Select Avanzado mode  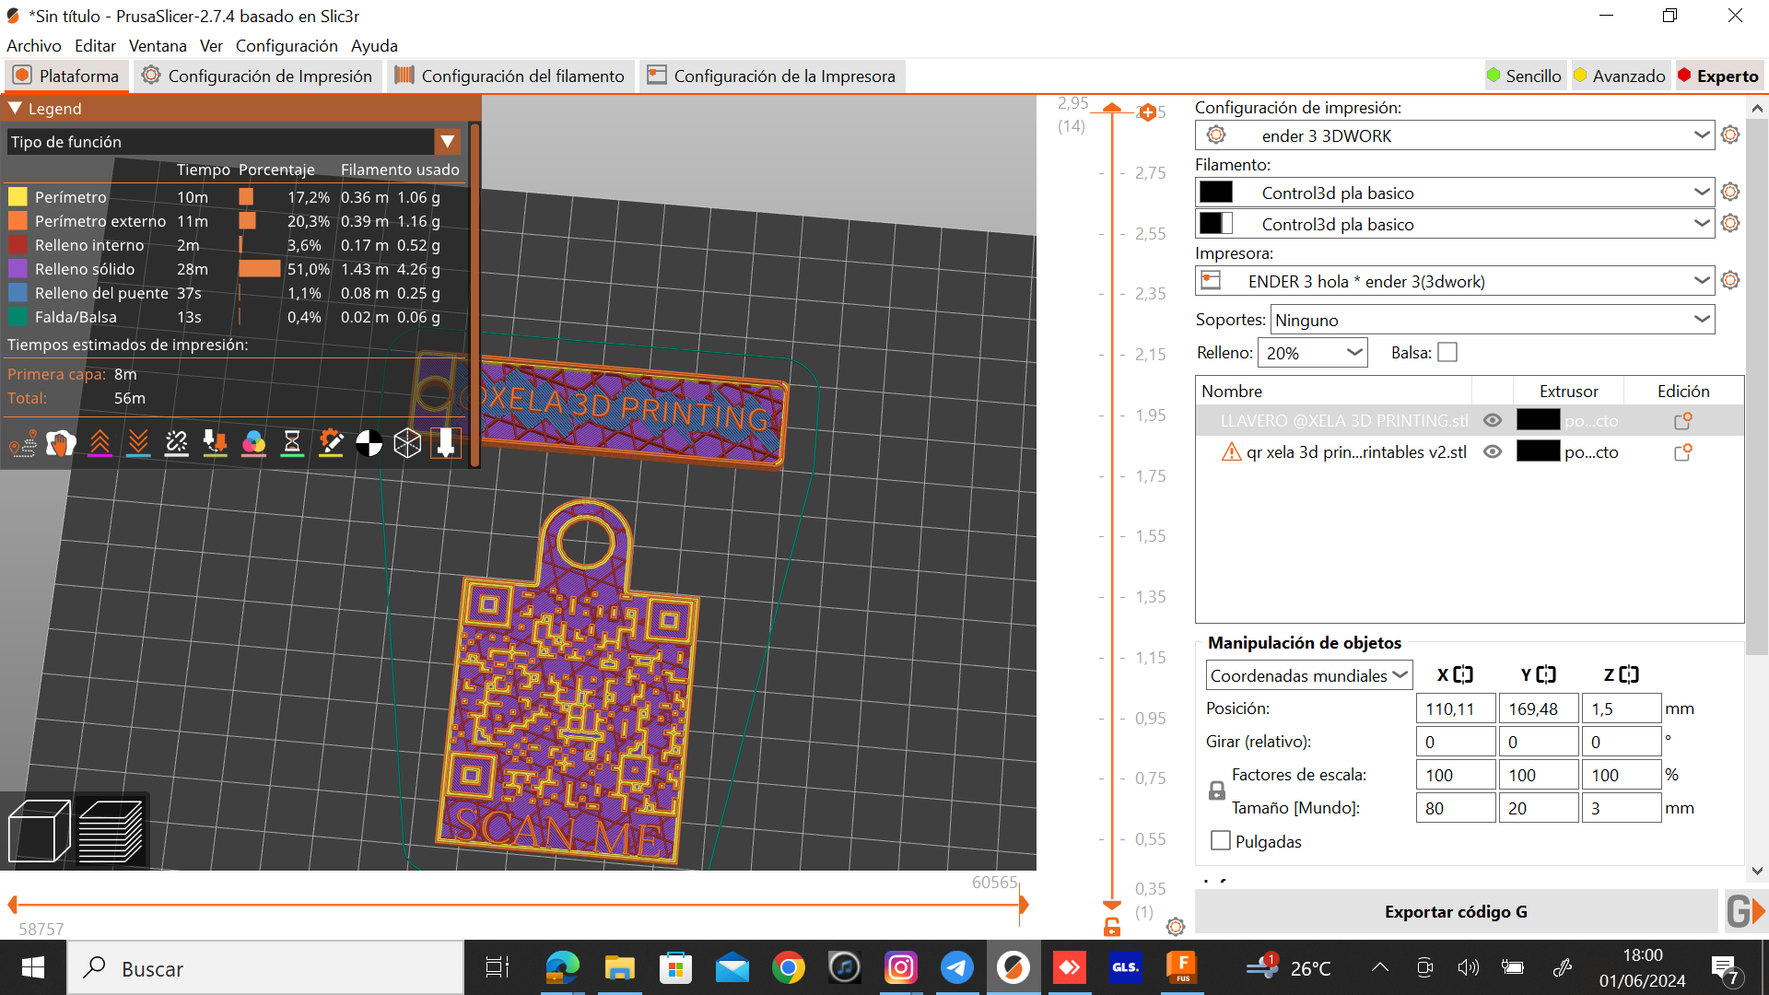coord(1619,76)
